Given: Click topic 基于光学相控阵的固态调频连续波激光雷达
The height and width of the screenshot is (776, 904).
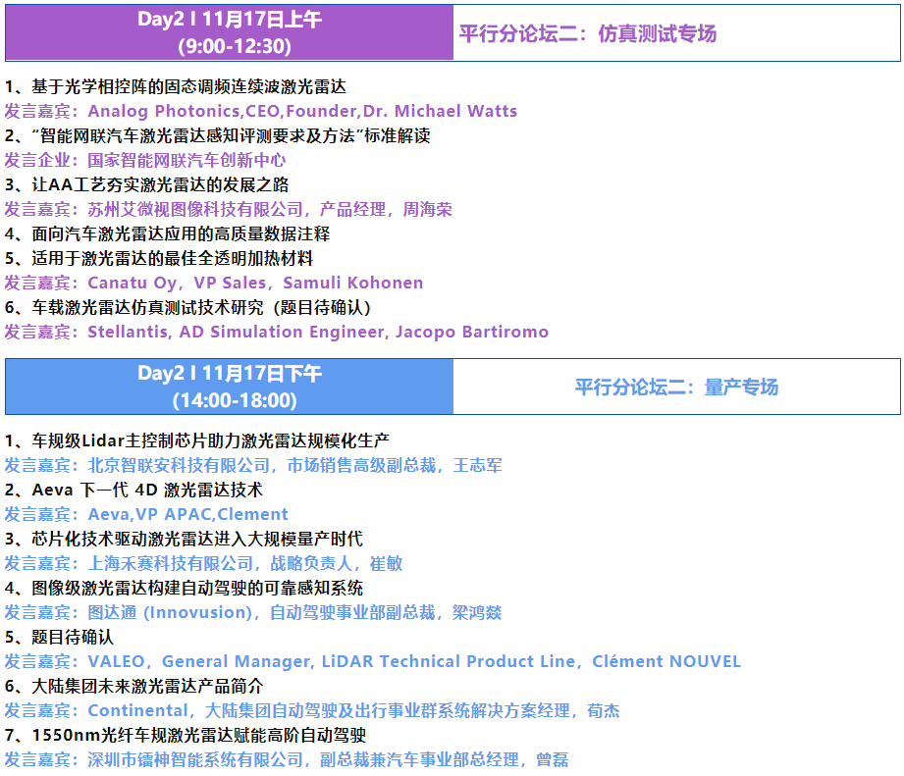Looking at the screenshot, I should pyautogui.click(x=176, y=86).
